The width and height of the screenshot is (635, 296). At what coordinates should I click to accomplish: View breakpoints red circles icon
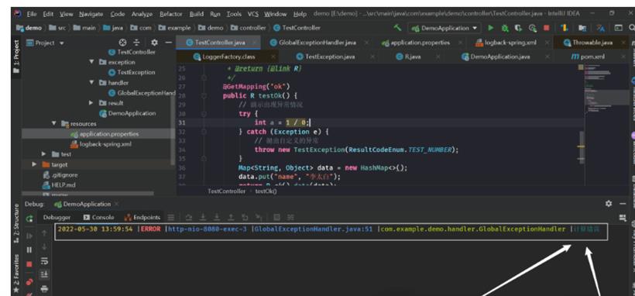[x=29, y=282]
